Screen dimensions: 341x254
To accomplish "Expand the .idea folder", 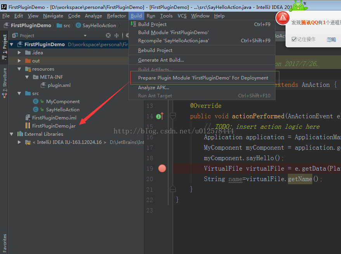I will click(x=19, y=53).
